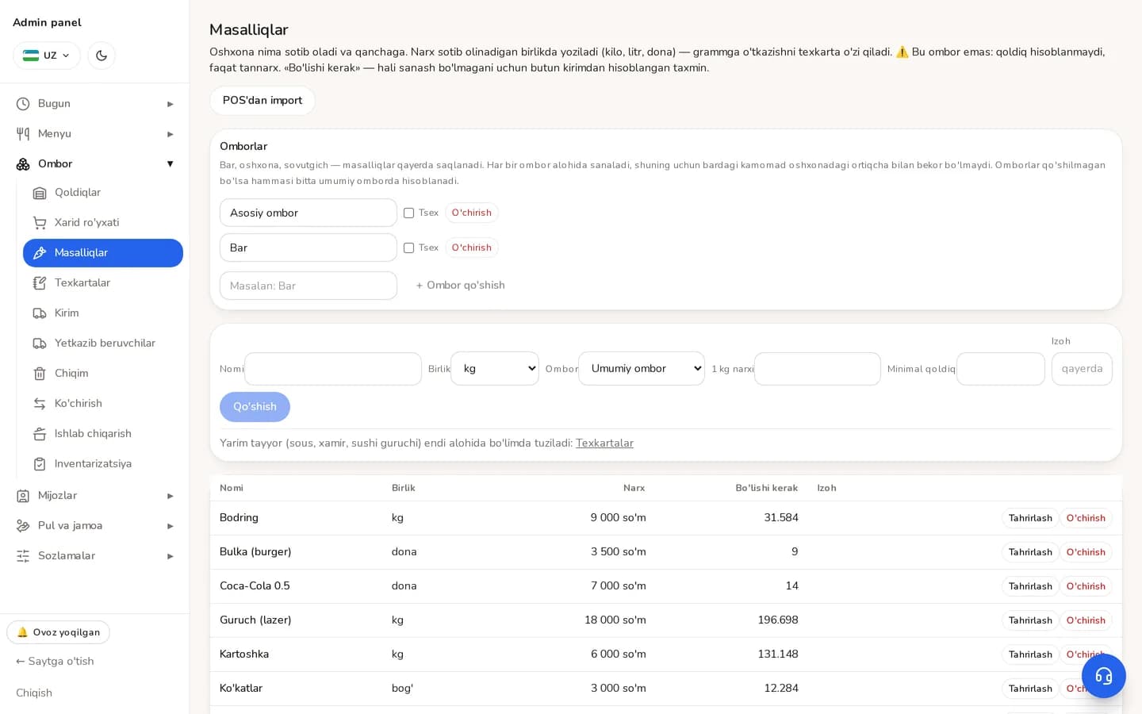Open the UZ language selector

coord(47,56)
